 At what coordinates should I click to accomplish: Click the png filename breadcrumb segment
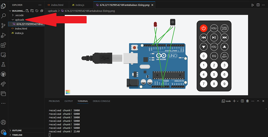pyautogui.click(x=90, y=11)
